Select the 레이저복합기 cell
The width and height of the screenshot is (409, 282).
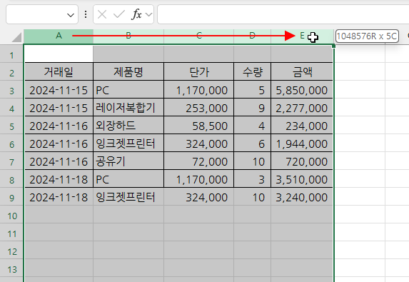click(x=128, y=108)
